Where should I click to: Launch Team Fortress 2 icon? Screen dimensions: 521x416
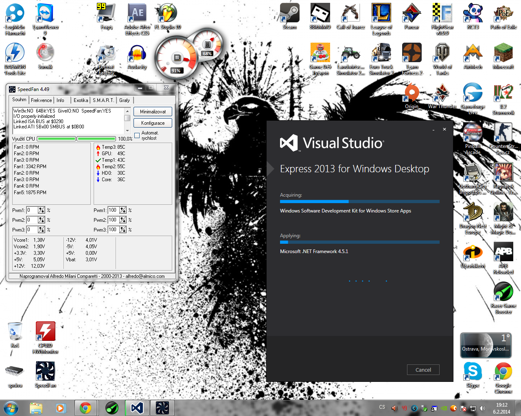pos(412,59)
